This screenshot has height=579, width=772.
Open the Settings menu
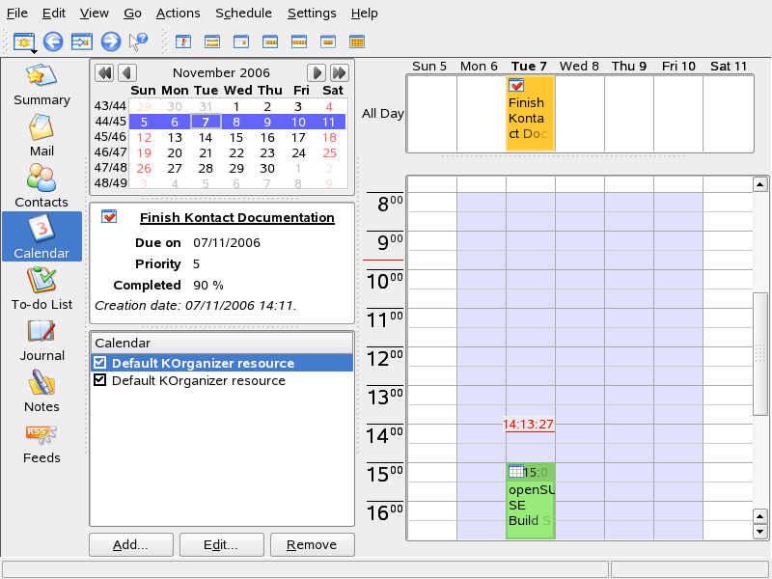(x=312, y=13)
